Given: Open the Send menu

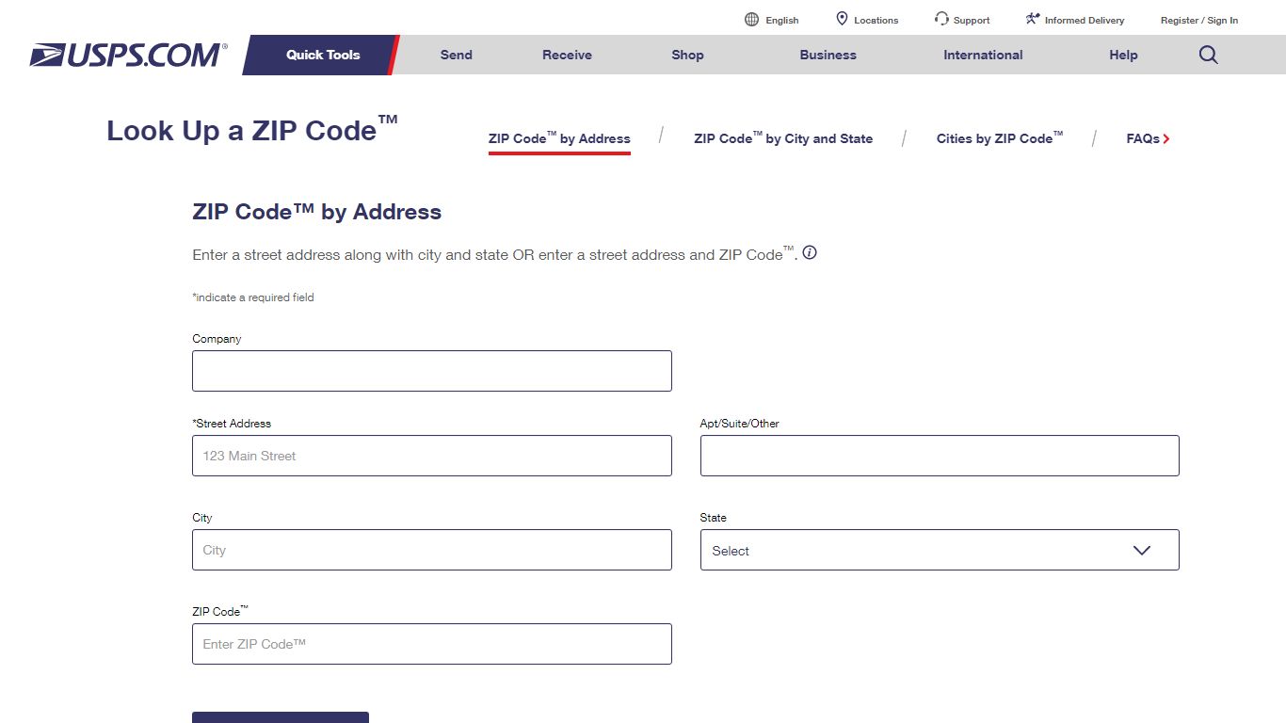Looking at the screenshot, I should pos(457,55).
